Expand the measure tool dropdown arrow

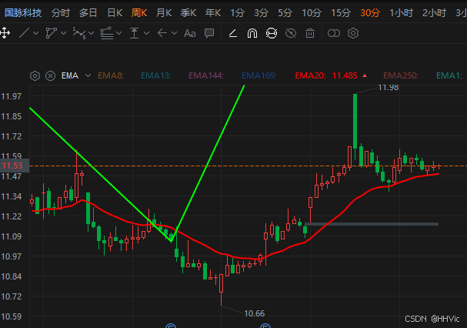[x=146, y=33]
